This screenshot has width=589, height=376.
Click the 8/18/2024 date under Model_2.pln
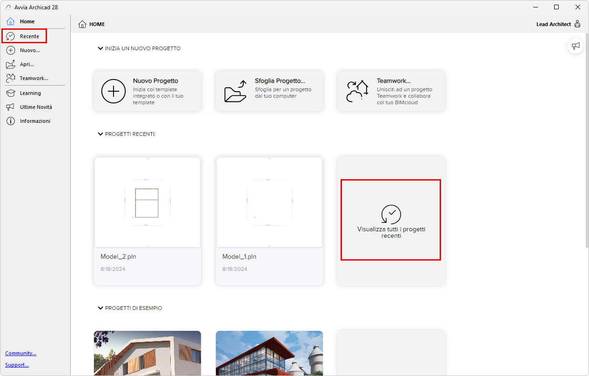[113, 269]
